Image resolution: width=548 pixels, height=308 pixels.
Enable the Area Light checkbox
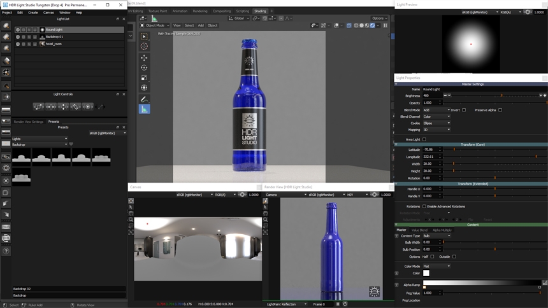coord(424,139)
